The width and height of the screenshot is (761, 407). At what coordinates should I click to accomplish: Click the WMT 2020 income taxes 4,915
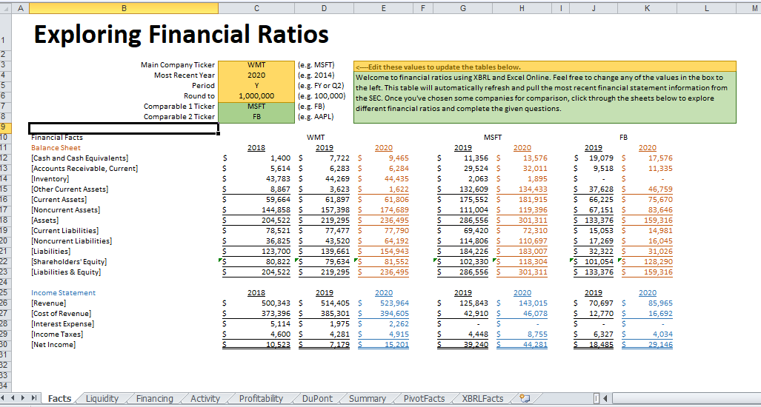(399, 334)
